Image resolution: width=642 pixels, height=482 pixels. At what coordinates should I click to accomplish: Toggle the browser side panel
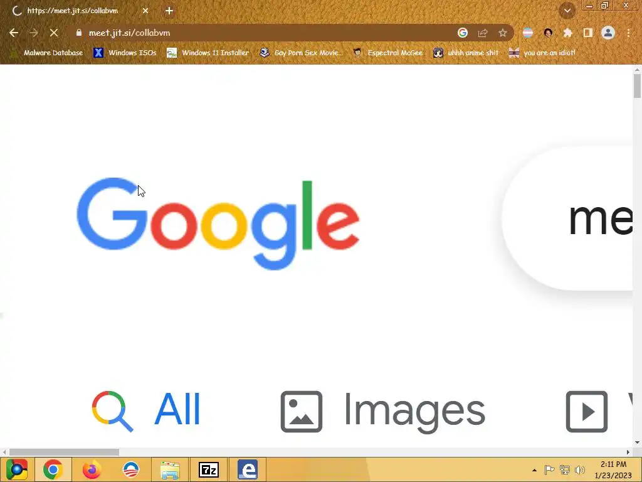tap(588, 33)
